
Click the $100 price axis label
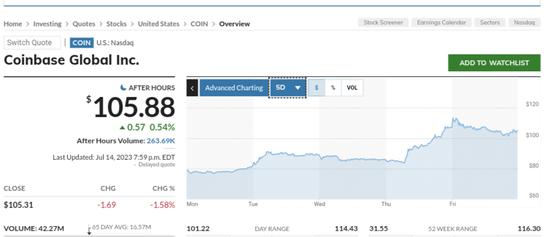pyautogui.click(x=532, y=135)
